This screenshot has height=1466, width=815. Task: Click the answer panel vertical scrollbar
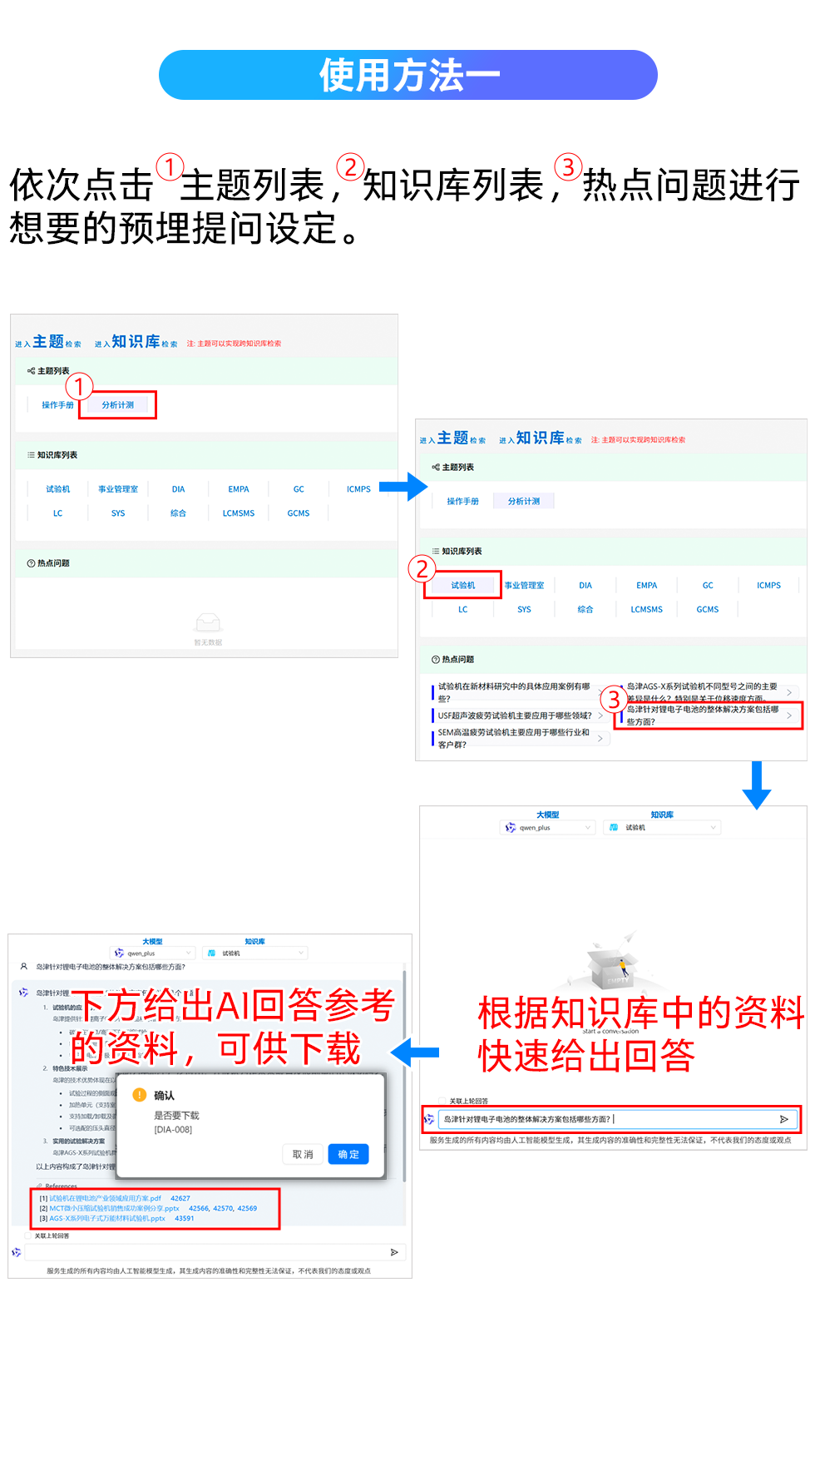pyautogui.click(x=405, y=1082)
